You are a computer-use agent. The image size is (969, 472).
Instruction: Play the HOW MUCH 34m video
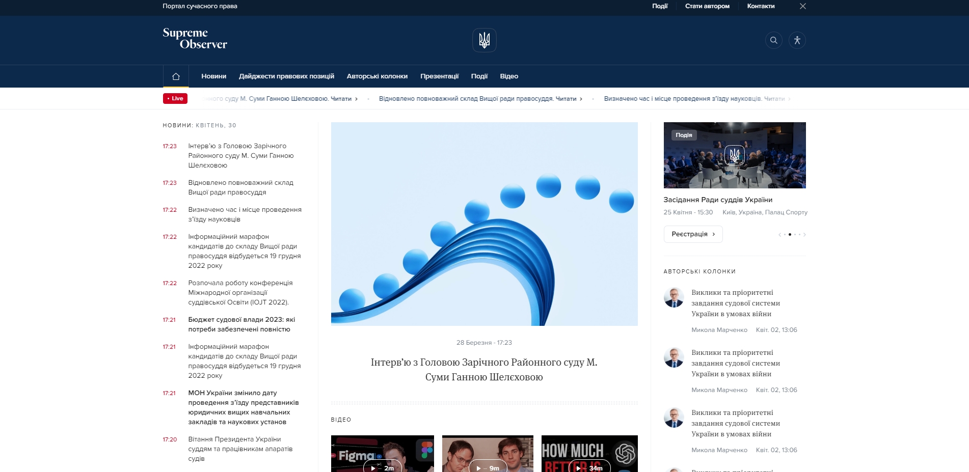[x=589, y=454]
